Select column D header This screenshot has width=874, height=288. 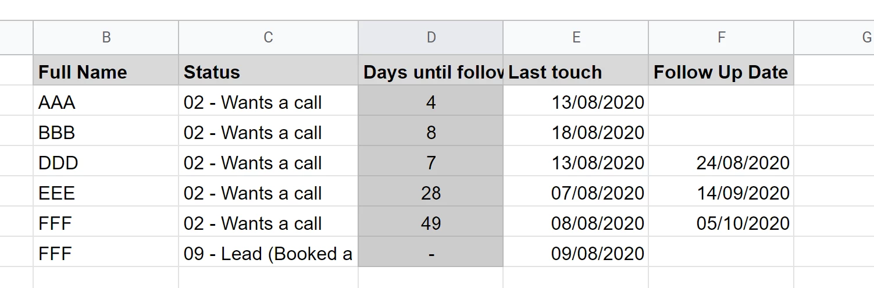click(431, 38)
